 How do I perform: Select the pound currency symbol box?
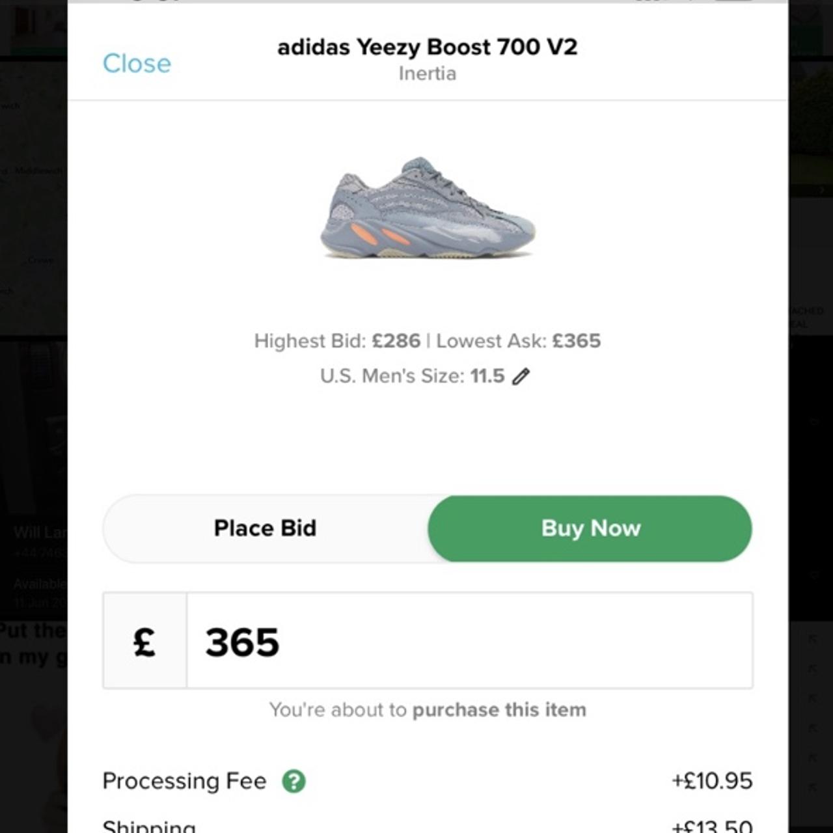[144, 641]
